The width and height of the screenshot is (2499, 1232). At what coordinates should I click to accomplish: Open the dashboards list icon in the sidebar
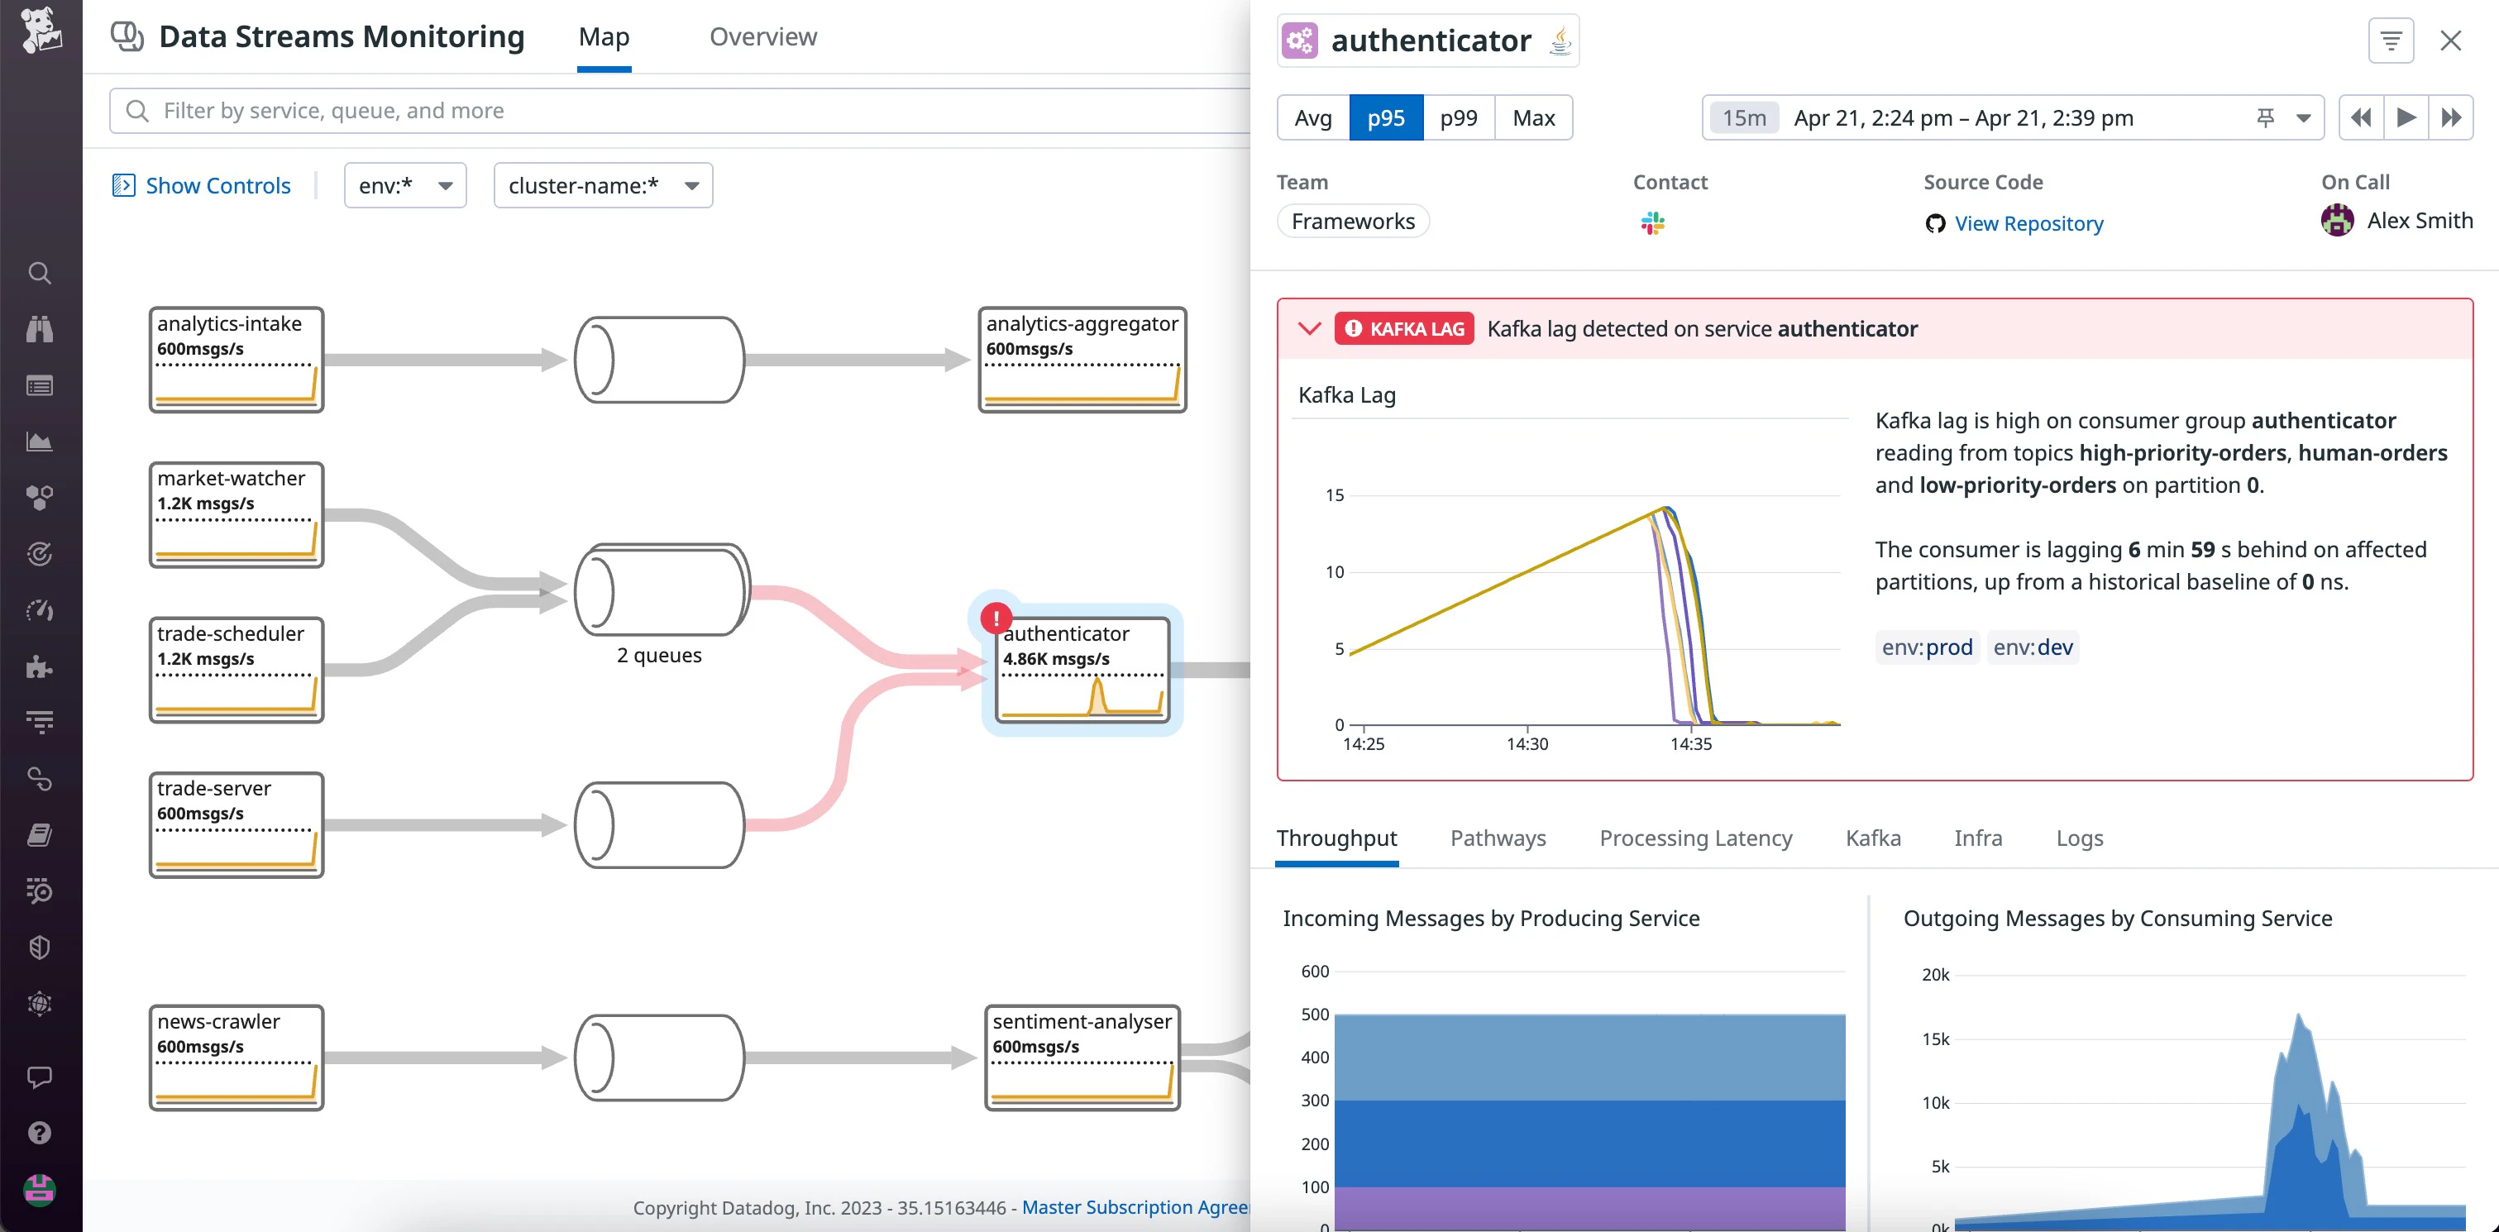pyautogui.click(x=40, y=386)
